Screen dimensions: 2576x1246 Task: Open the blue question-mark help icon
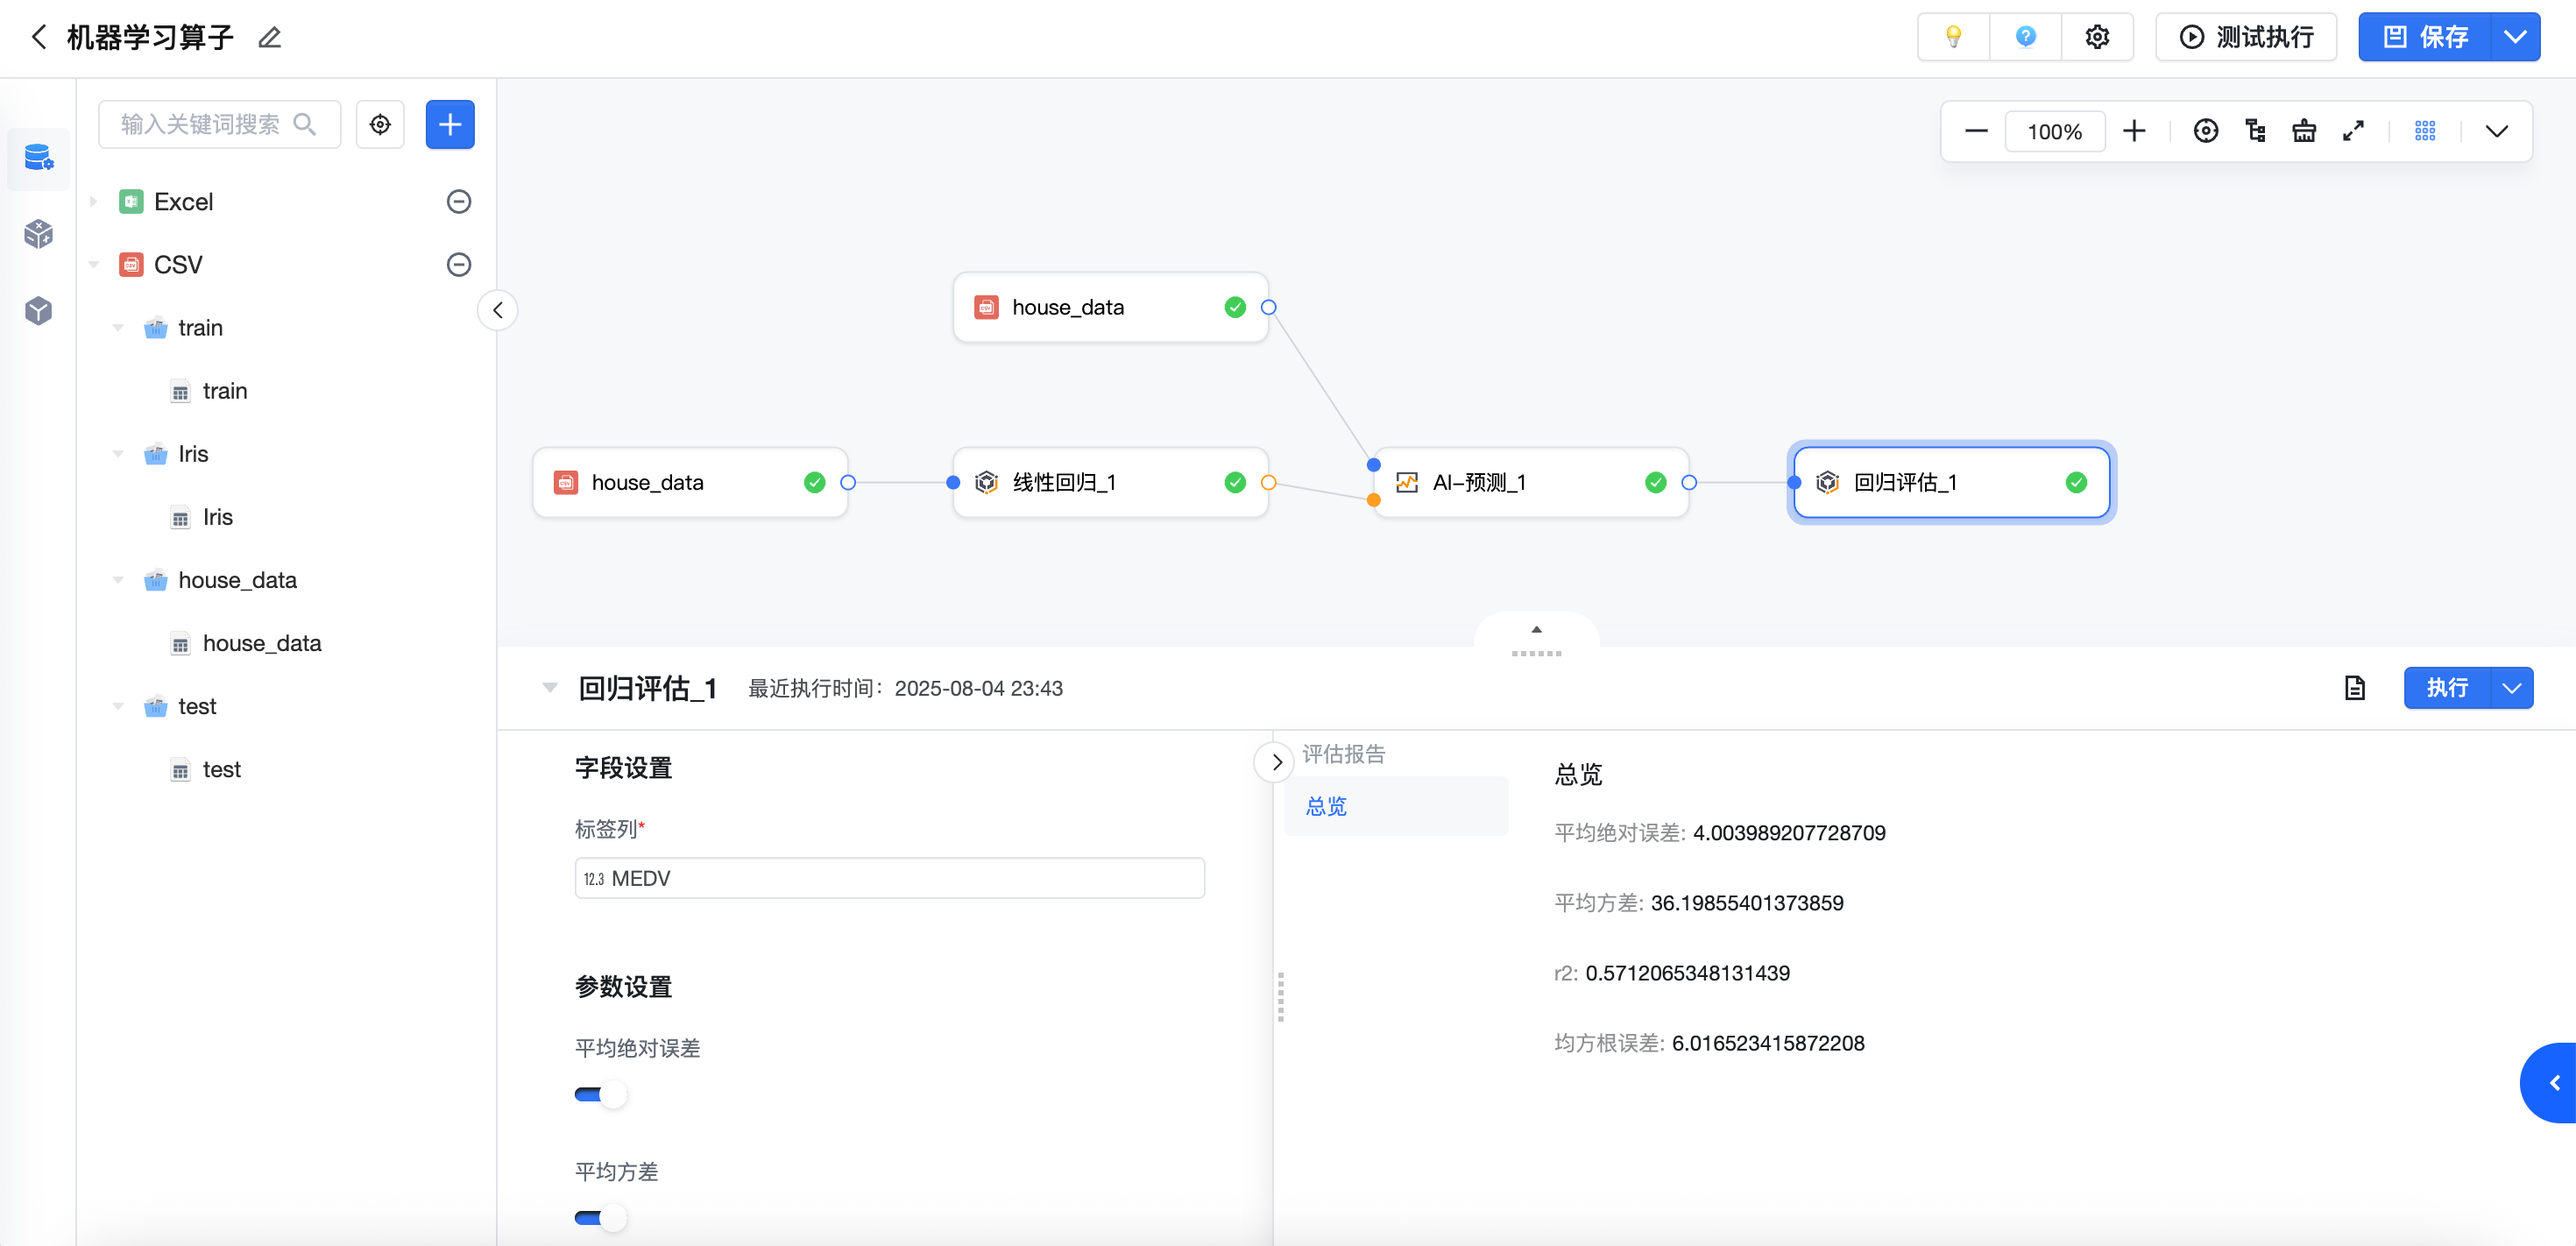2025,37
